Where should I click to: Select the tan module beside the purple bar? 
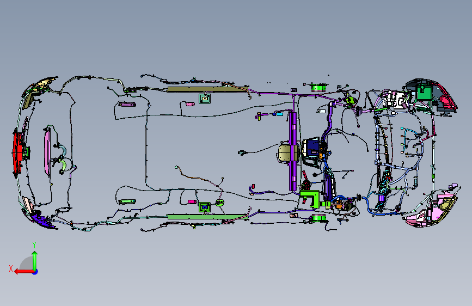click(x=284, y=152)
